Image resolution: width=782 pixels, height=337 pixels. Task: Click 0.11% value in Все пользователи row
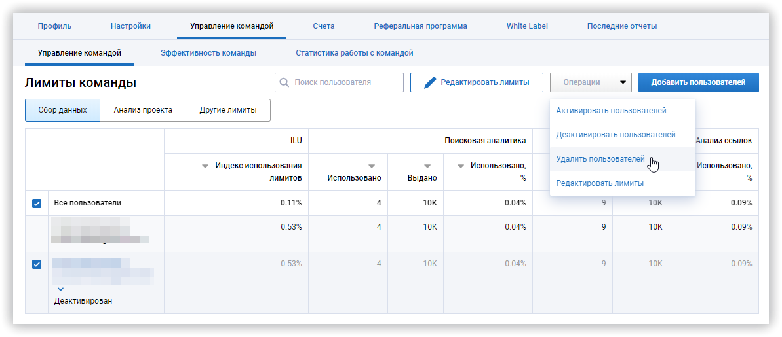[291, 203]
